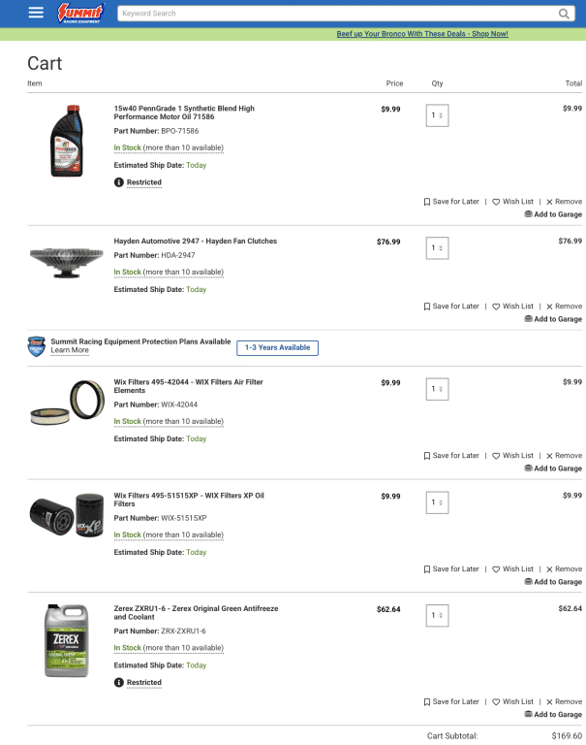Change quantity for Wix air filter
This screenshot has height=745, width=586.
[x=438, y=389]
